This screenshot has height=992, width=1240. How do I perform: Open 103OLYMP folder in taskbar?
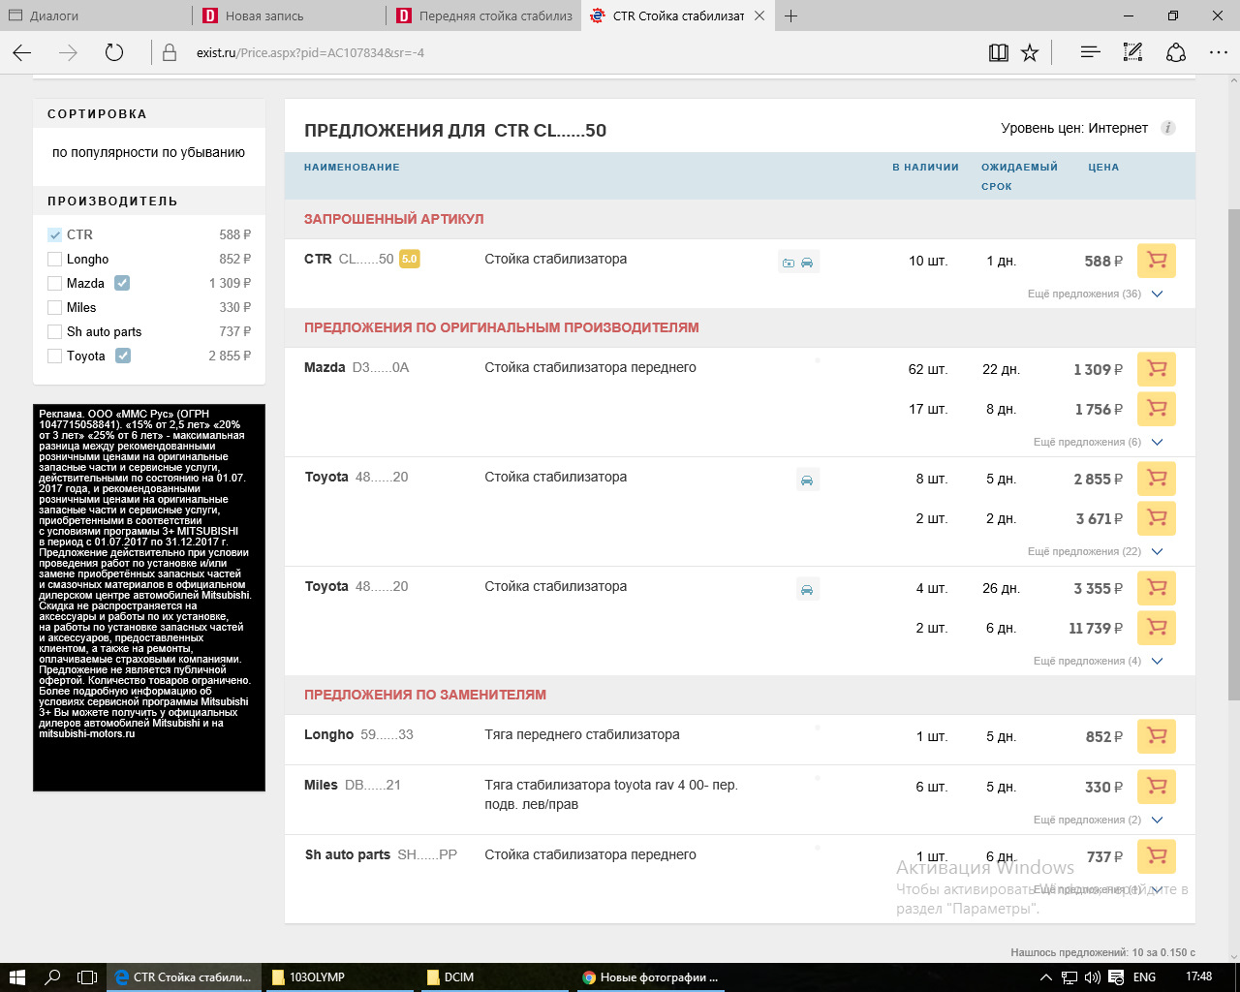339,977
